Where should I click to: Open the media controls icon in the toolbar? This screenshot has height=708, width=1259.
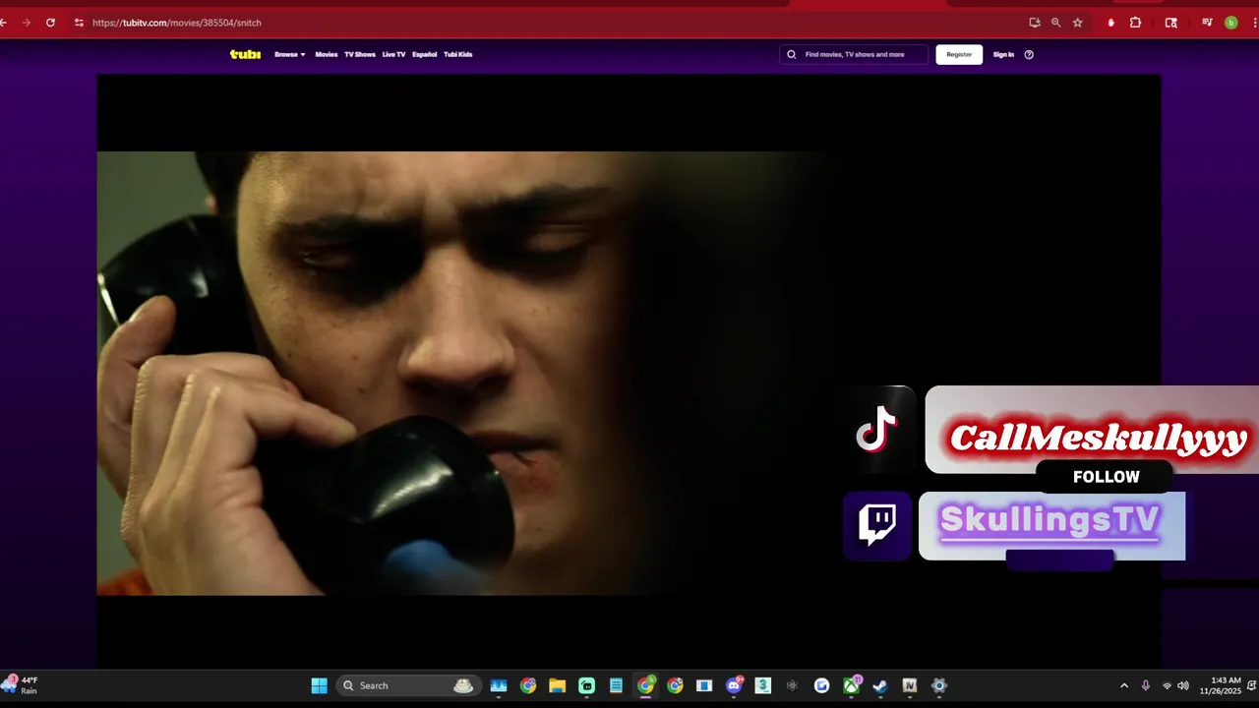[1207, 23]
